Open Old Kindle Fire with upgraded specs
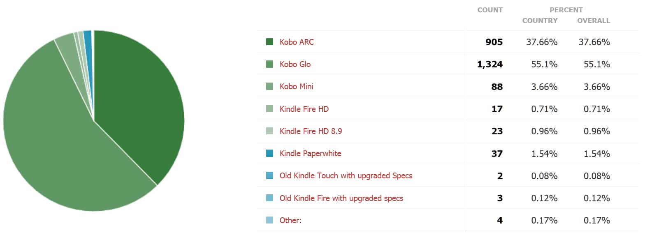The image size is (645, 235). click(x=341, y=198)
